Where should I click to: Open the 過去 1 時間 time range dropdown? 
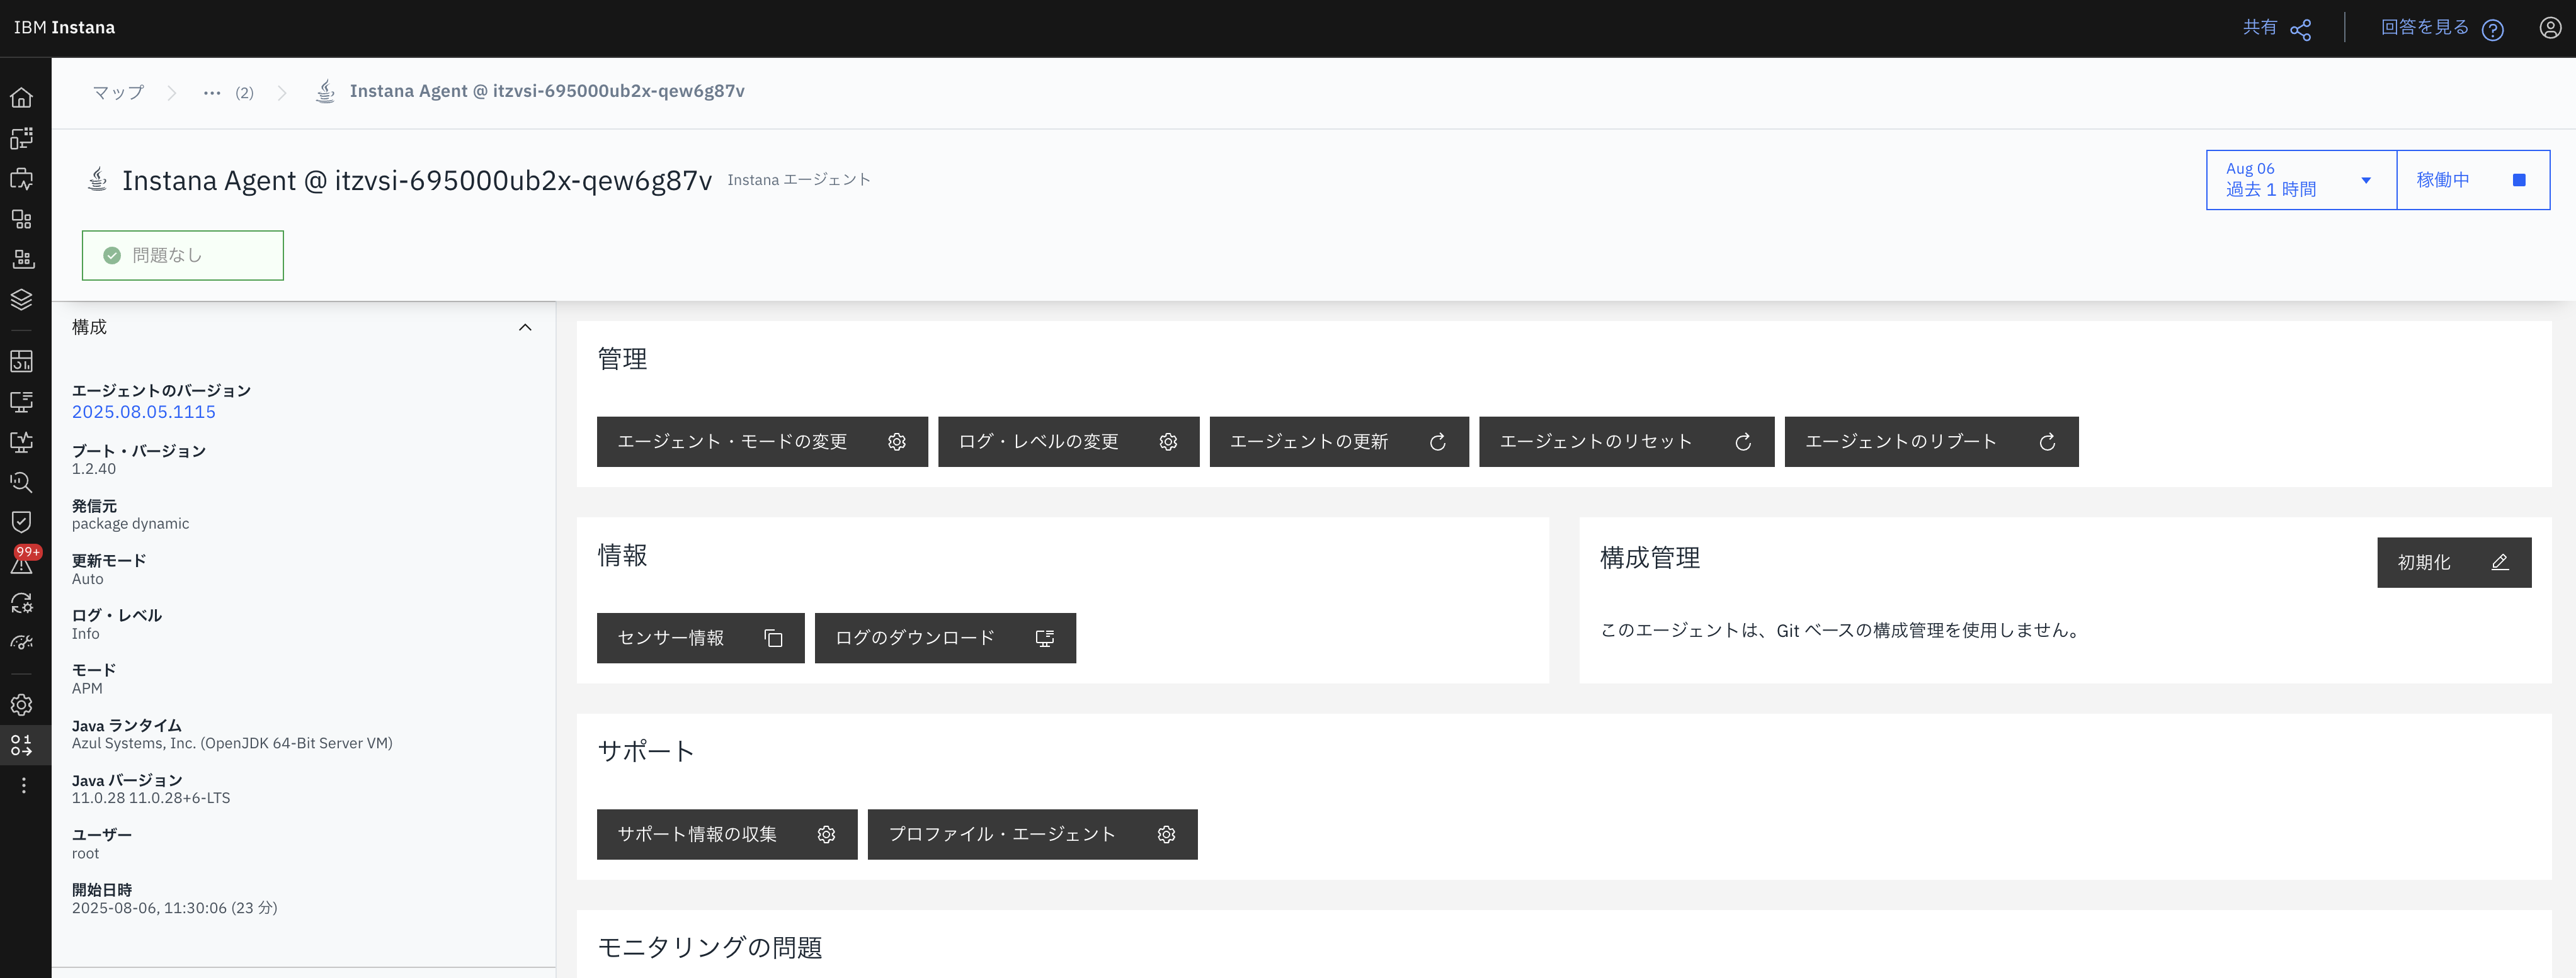pyautogui.click(x=2300, y=180)
